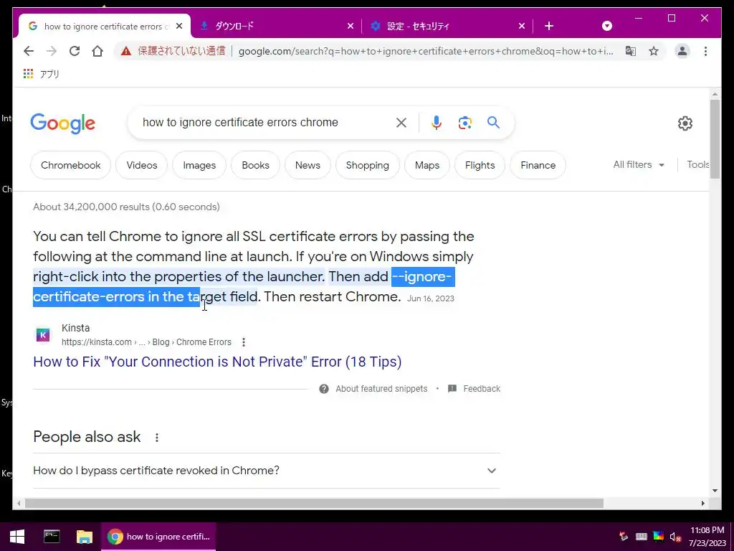Close the how to ignore certificate tab

(x=178, y=27)
